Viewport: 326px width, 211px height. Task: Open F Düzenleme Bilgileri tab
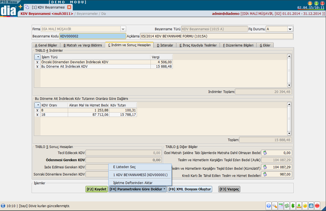click(238, 45)
